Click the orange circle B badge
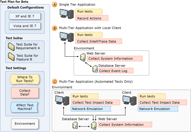191x132 pixels. pos(54,28)
